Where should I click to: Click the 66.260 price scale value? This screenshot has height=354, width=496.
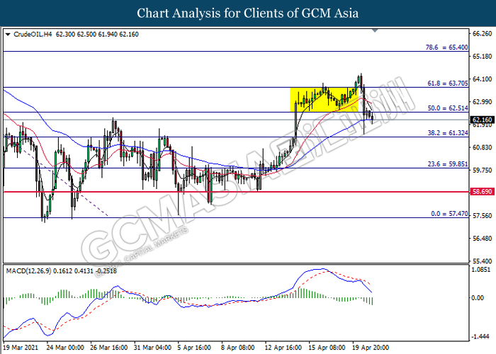(x=482, y=33)
